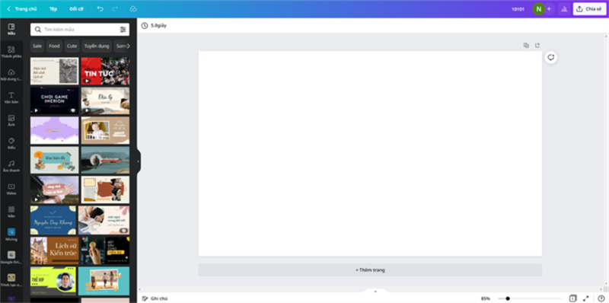The height and width of the screenshot is (303, 609).
Task: Choose the purple cloud template
Action: (x=54, y=130)
